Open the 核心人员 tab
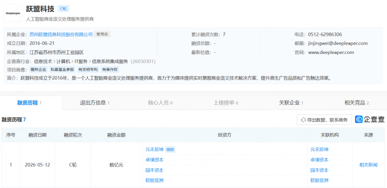 [160, 103]
